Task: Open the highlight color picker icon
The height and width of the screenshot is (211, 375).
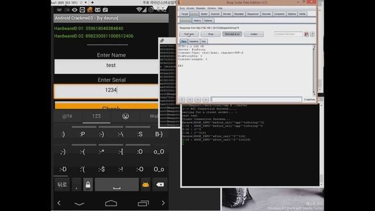Action: 306,34
